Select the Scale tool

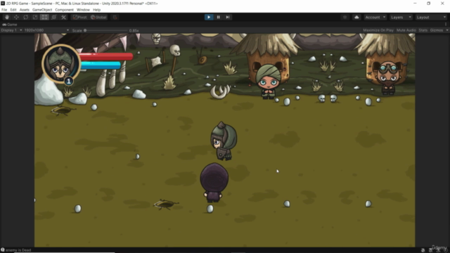point(35,17)
